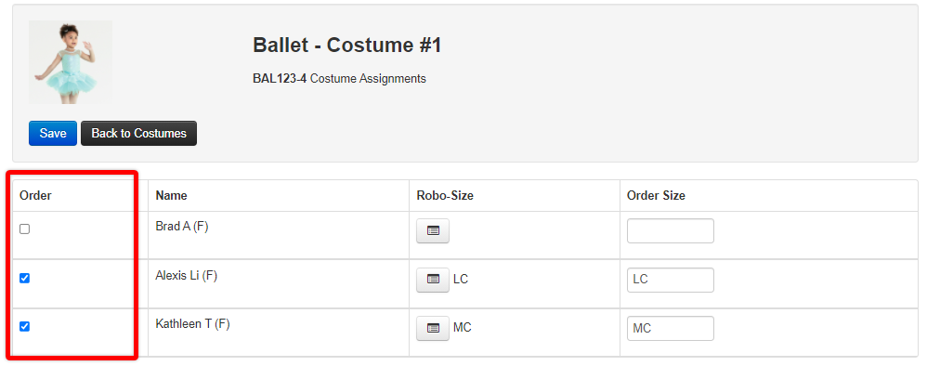Screen dimensions: 927x366
Task: Open Robo-Size chart icon for Brad A
Action: (x=433, y=231)
